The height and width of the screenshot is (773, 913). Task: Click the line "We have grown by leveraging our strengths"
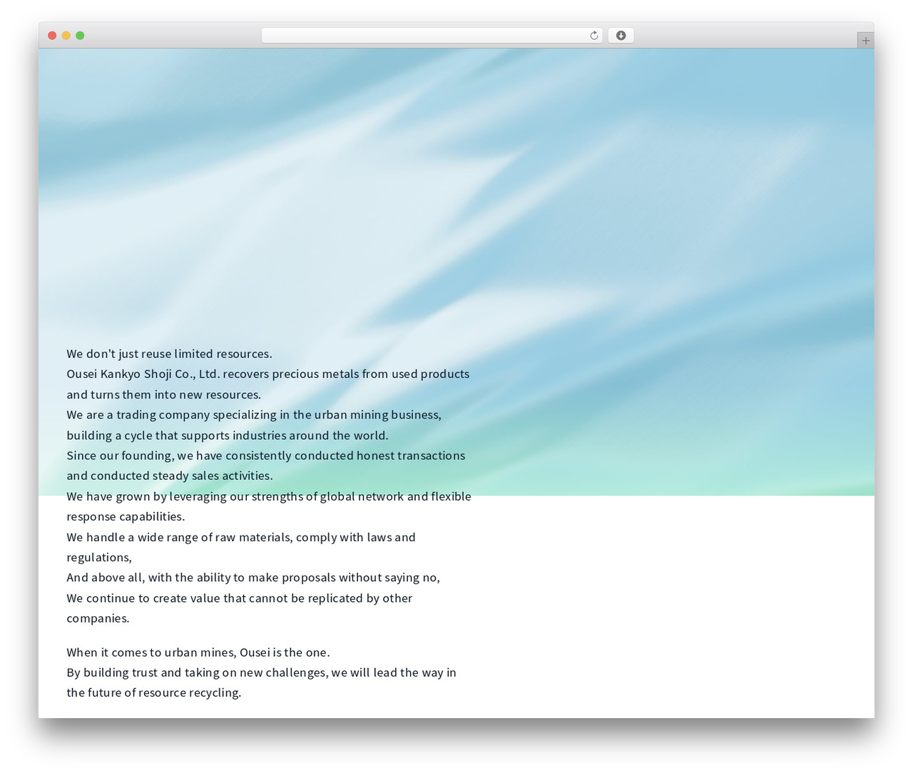(269, 496)
